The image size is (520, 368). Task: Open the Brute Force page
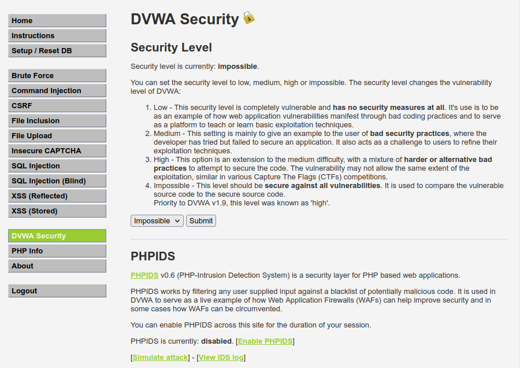pyautogui.click(x=57, y=75)
